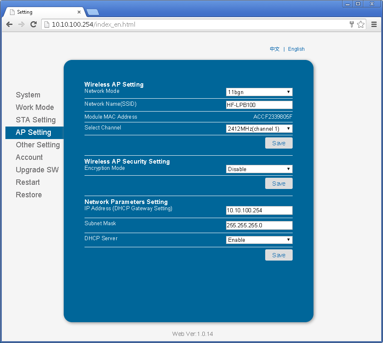Click the browser forward arrow
The width and height of the screenshot is (383, 343).
[x=21, y=25]
